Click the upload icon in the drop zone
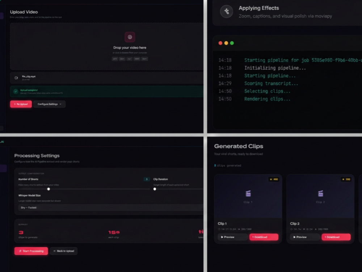This screenshot has height=272, width=362. (130, 37)
